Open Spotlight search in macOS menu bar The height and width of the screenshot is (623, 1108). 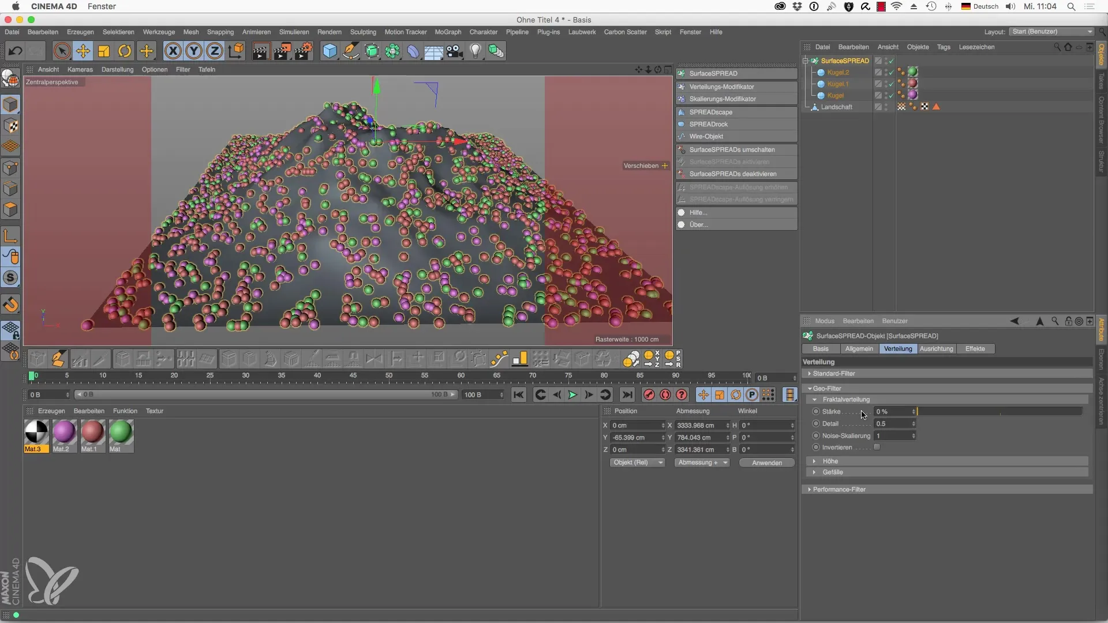pyautogui.click(x=1071, y=7)
